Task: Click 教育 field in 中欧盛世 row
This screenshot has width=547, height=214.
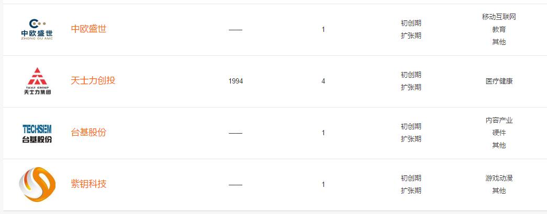Action: click(x=499, y=30)
